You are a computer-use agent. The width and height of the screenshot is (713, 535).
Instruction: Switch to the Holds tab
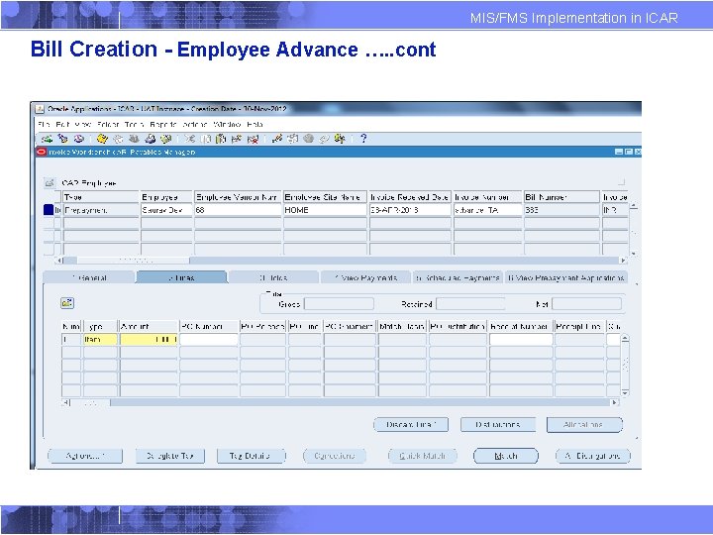tap(273, 277)
